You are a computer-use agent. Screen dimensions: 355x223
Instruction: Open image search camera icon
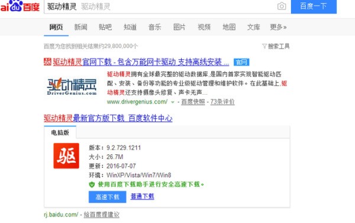click(x=282, y=6)
